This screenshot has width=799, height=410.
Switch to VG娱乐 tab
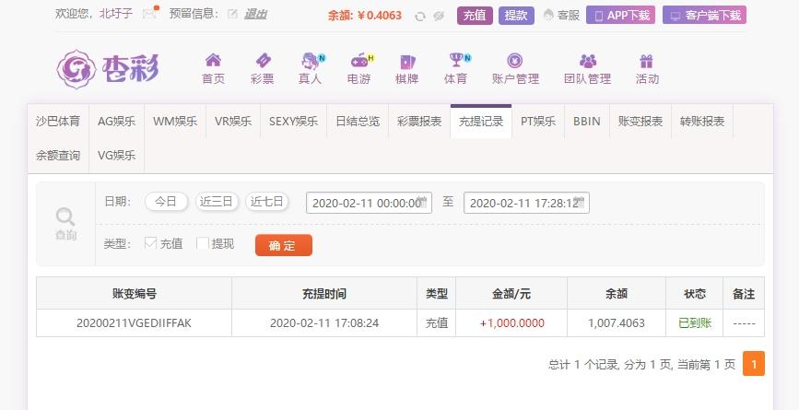(117, 156)
